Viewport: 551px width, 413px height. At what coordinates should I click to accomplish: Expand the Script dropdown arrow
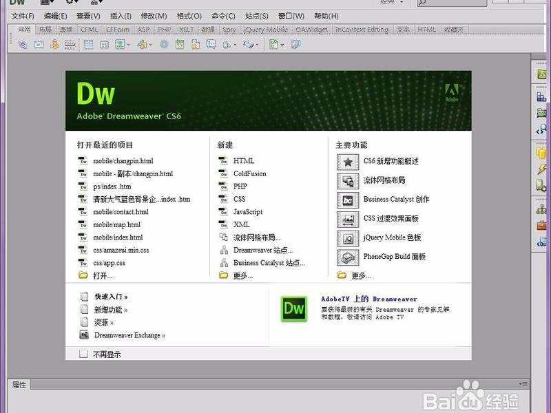point(257,45)
